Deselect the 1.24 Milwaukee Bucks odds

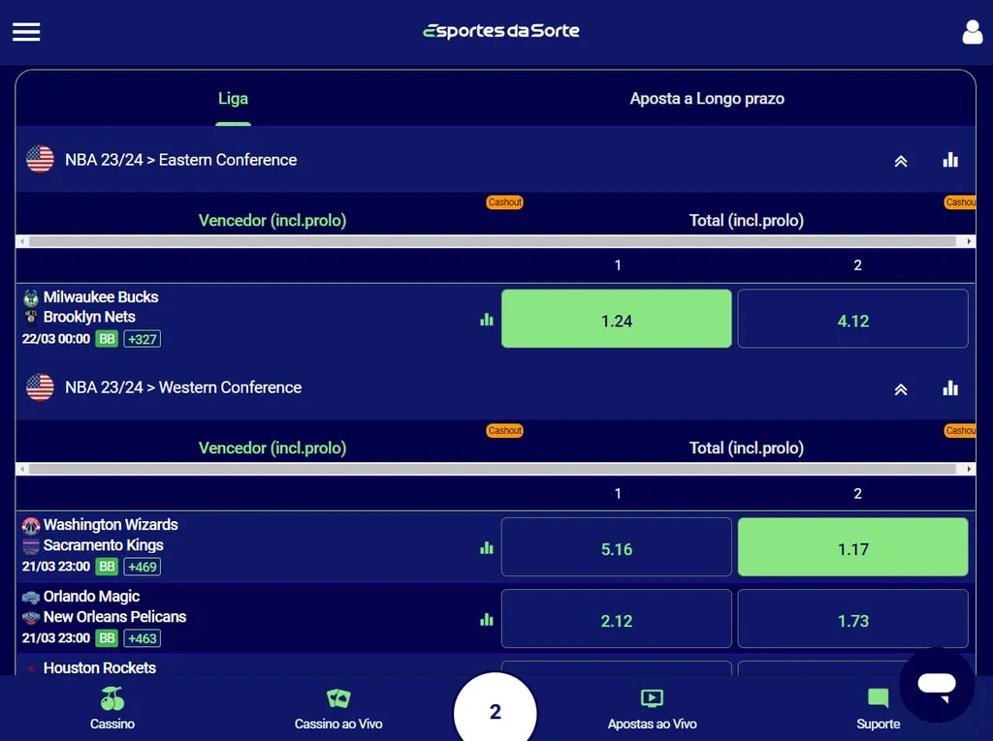(x=616, y=319)
